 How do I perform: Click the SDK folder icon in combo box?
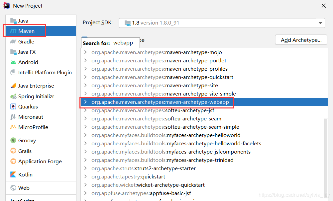click(x=128, y=23)
